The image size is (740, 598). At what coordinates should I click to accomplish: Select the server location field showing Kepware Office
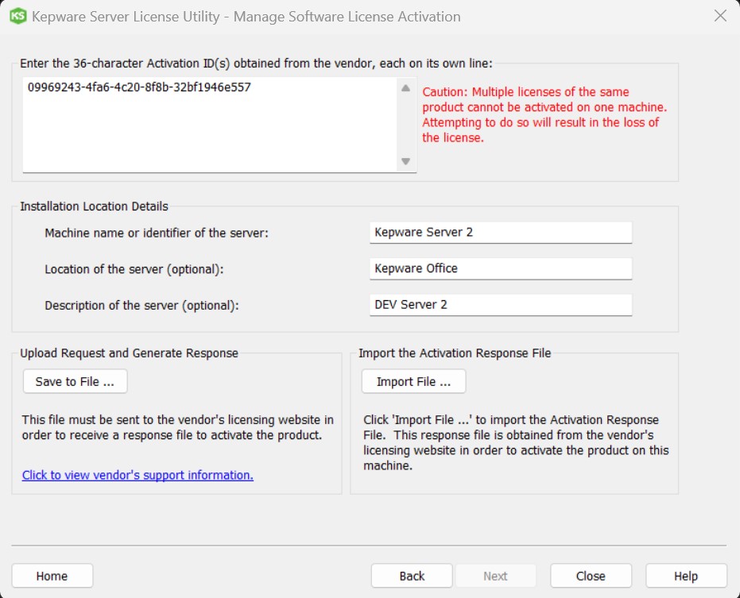(x=500, y=268)
